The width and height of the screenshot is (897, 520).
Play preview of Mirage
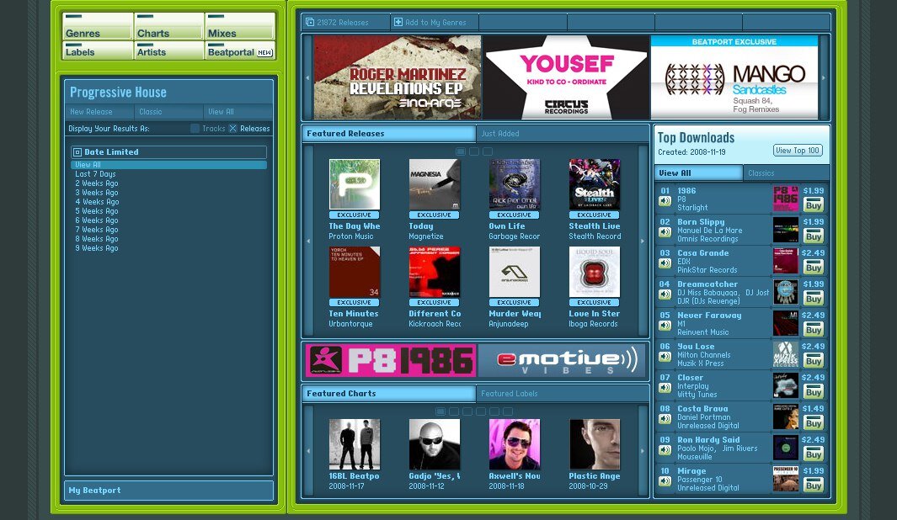pyautogui.click(x=665, y=481)
